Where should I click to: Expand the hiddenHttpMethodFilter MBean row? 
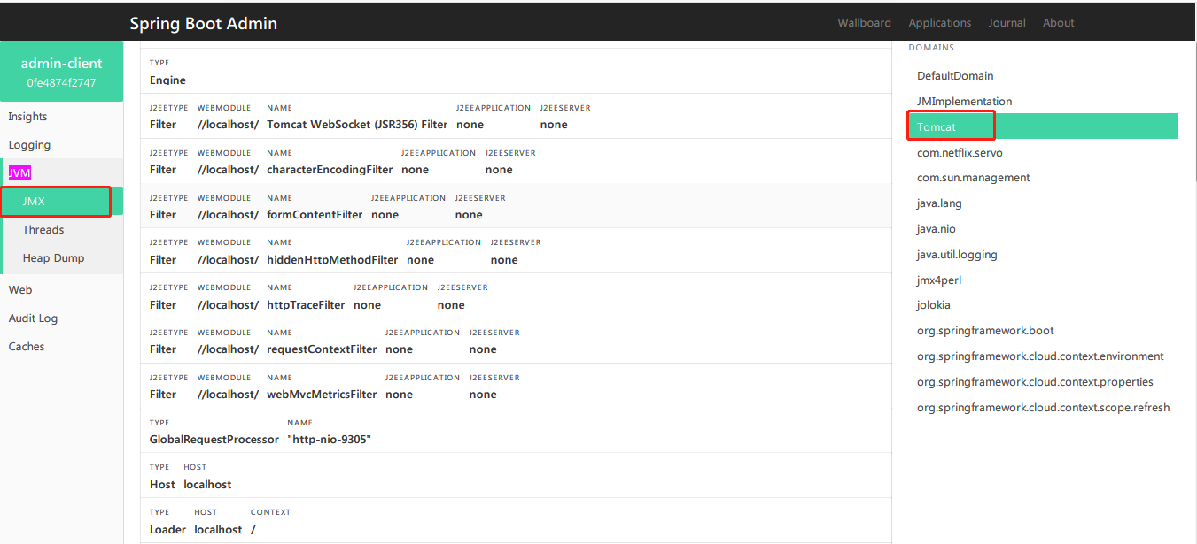[516, 251]
